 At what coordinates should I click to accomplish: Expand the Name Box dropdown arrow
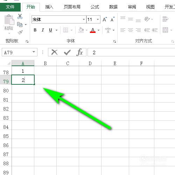coord(34,52)
